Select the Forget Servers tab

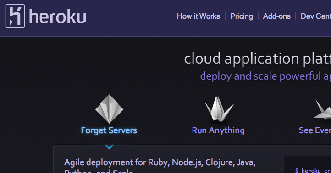point(109,130)
